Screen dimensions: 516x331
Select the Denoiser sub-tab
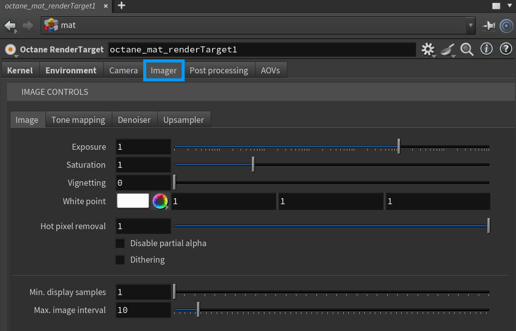134,120
